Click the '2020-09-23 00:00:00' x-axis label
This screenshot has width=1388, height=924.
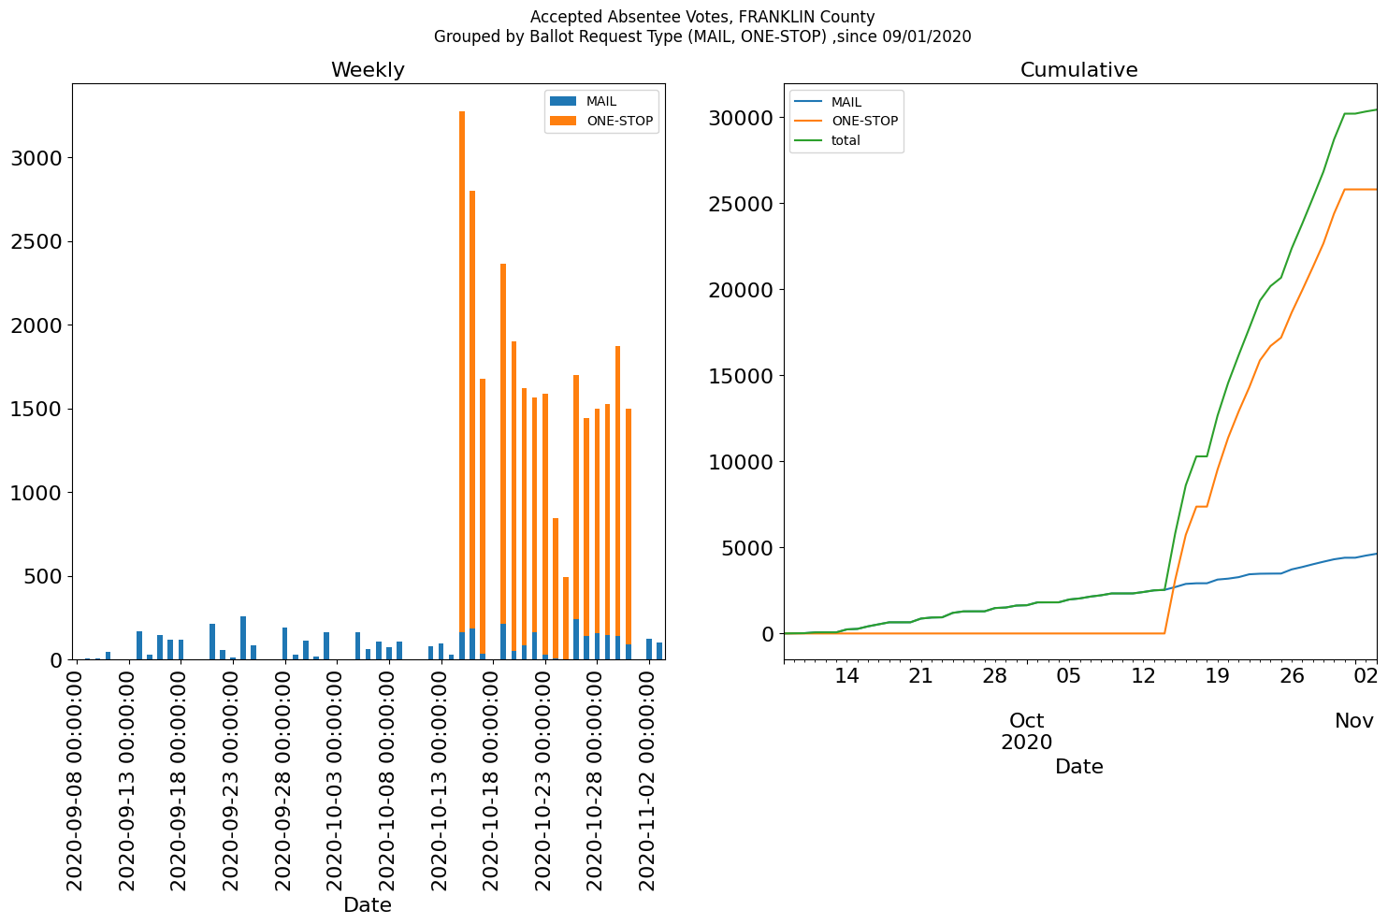pyautogui.click(x=232, y=779)
